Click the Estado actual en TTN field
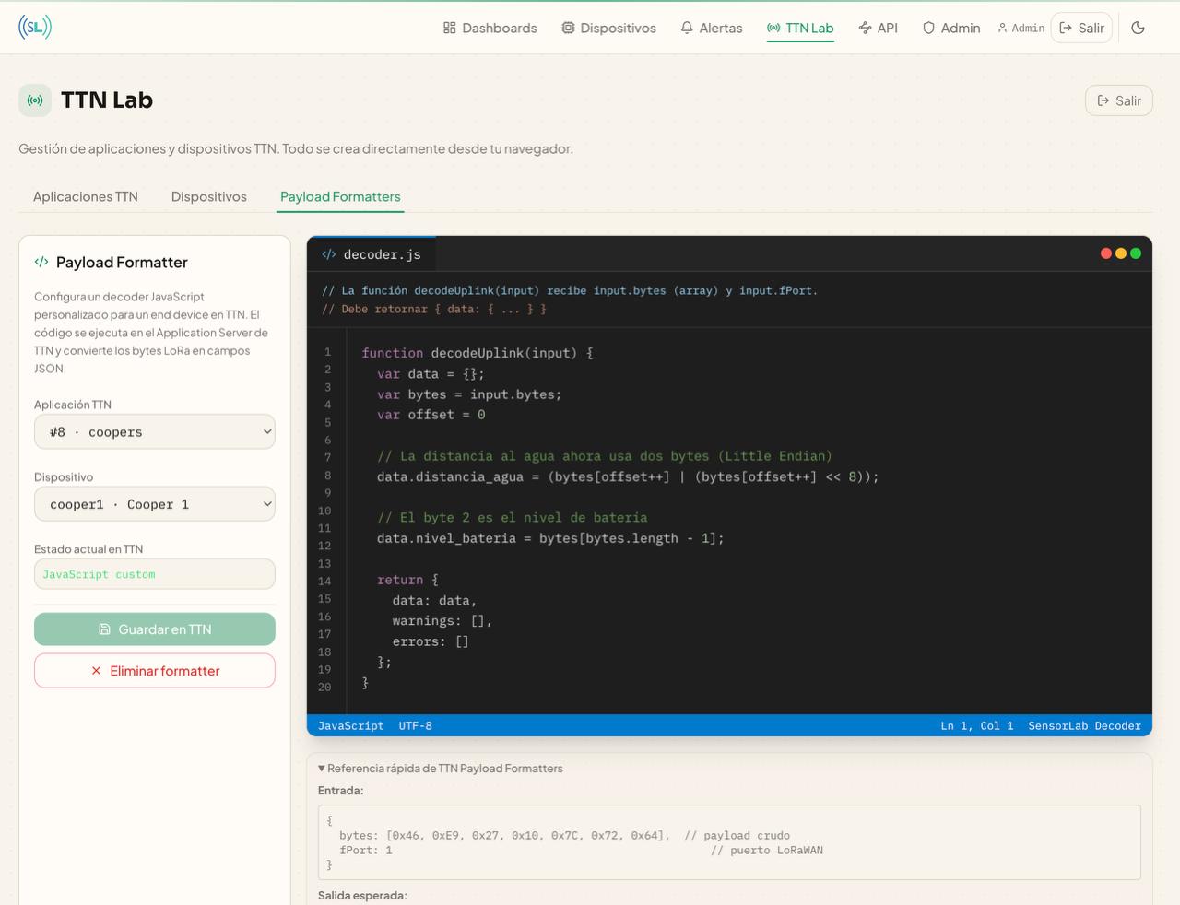 [155, 574]
